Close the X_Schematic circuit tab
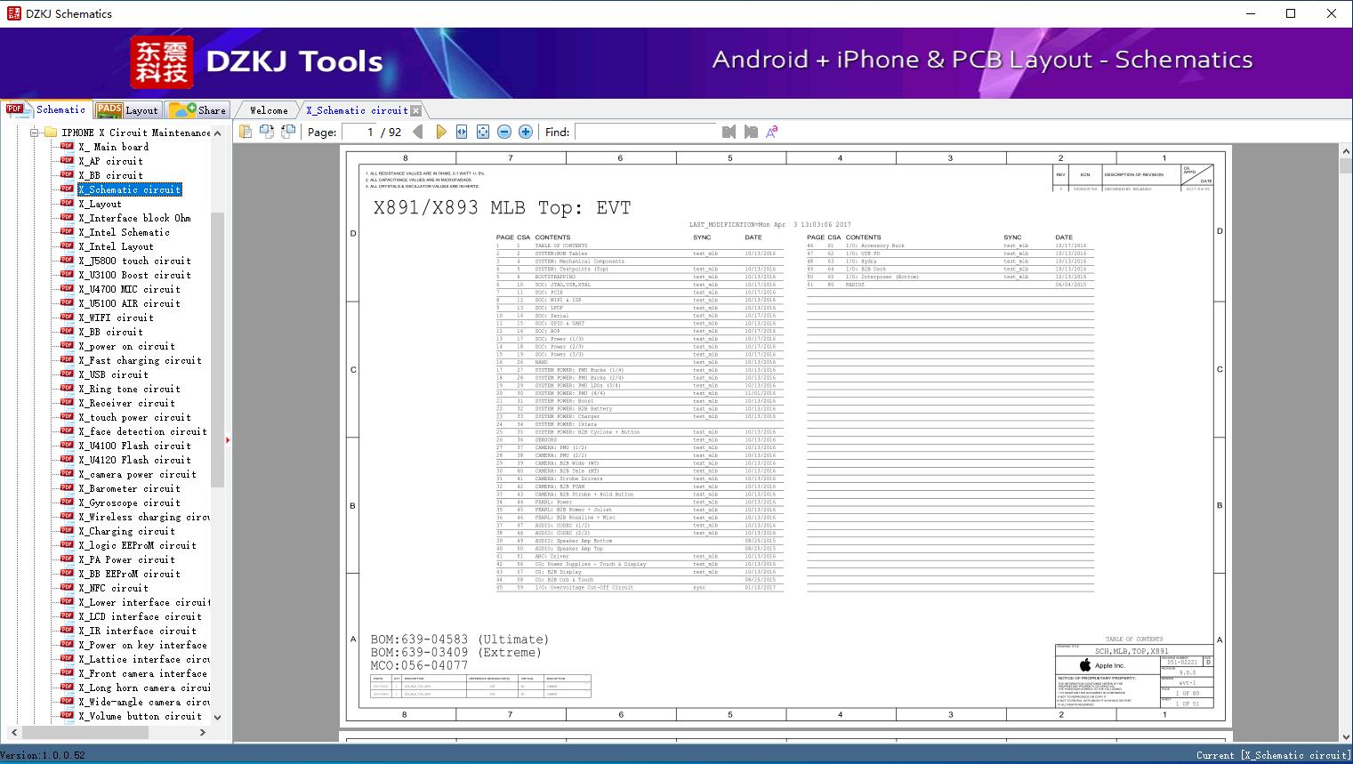Image resolution: width=1353 pixels, height=764 pixels. click(x=415, y=111)
